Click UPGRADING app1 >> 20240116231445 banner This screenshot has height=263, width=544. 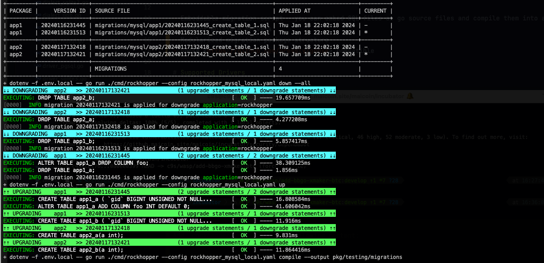click(x=170, y=192)
